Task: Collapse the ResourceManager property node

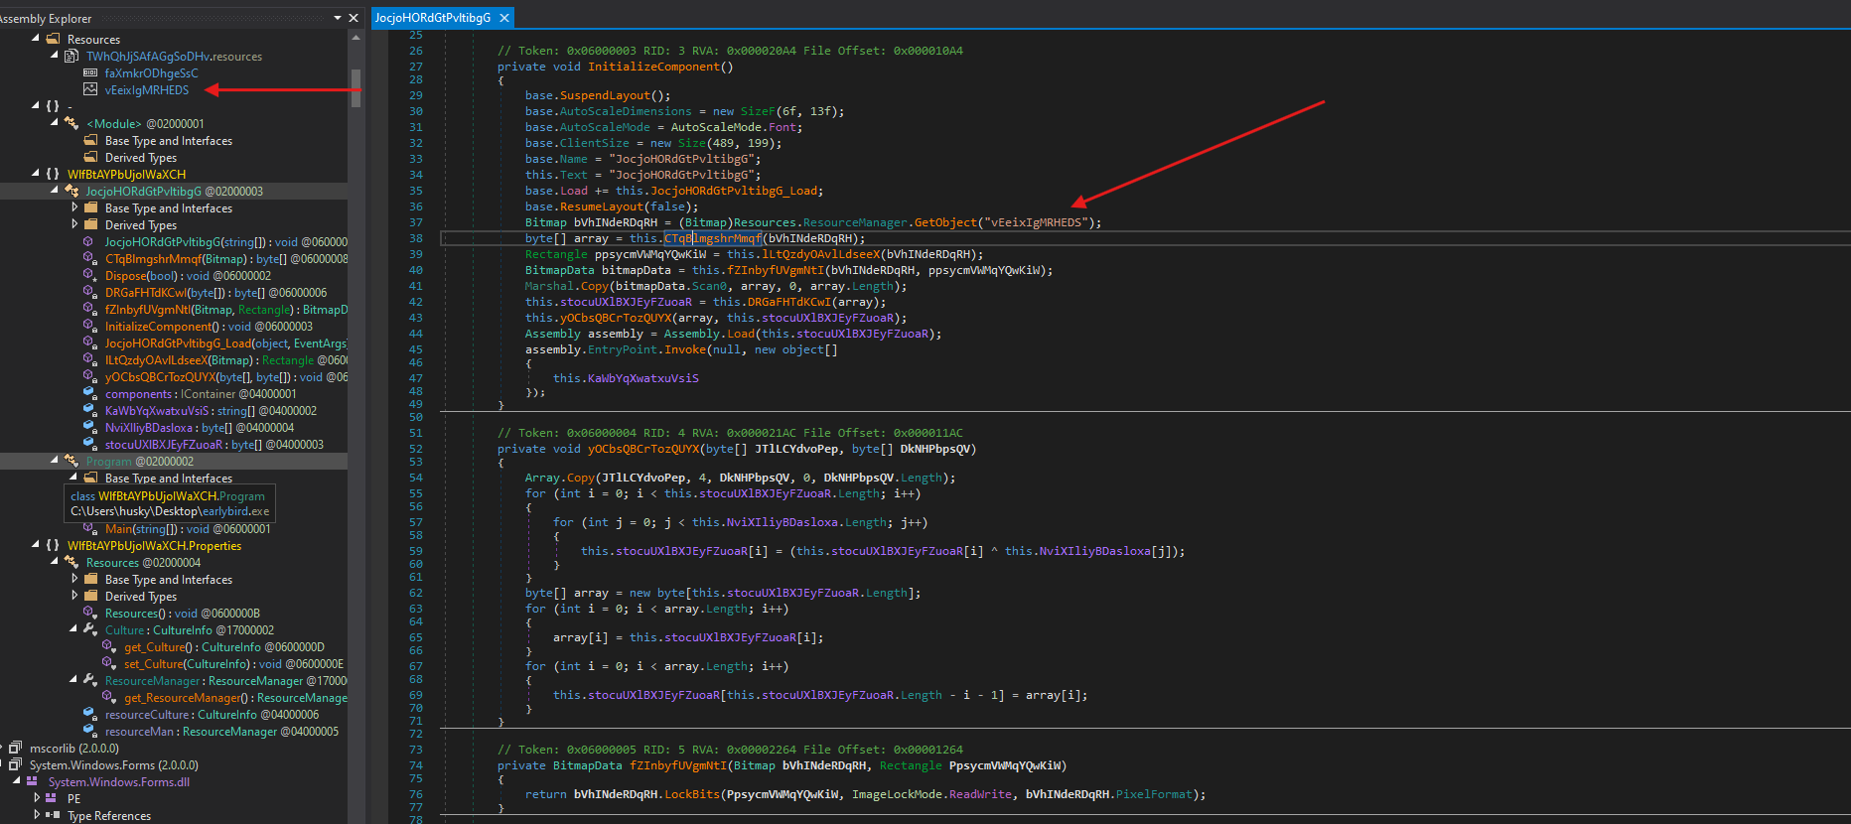Action: [x=73, y=679]
